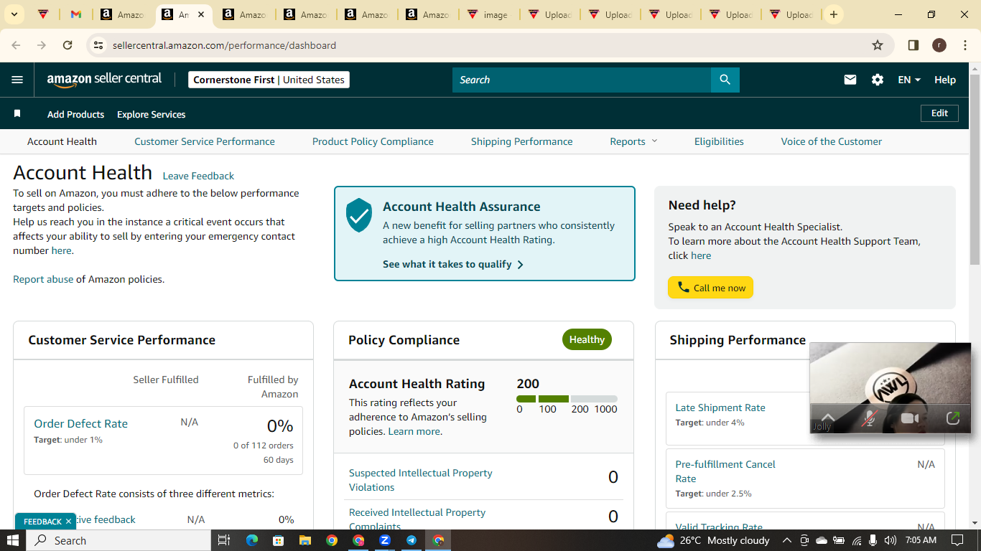The image size is (981, 551).
Task: Open the Order Defect Rate link
Action: tap(80, 423)
